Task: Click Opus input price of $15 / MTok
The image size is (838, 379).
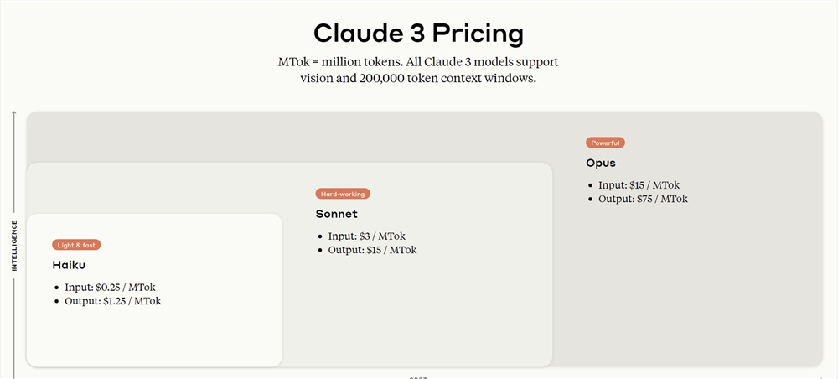Action: click(643, 185)
